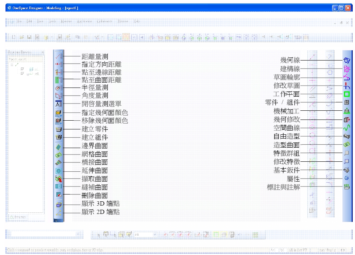Select the 延伸曲面 extend surface icon
355x255 pixels.
point(58,171)
